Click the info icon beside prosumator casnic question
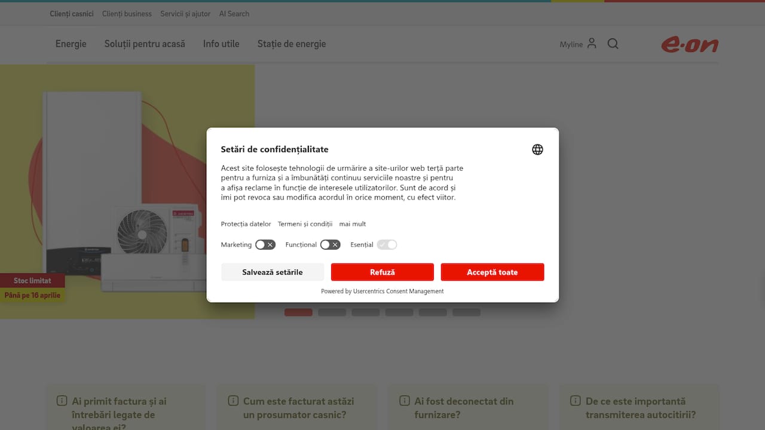Image resolution: width=765 pixels, height=430 pixels. coord(233,401)
